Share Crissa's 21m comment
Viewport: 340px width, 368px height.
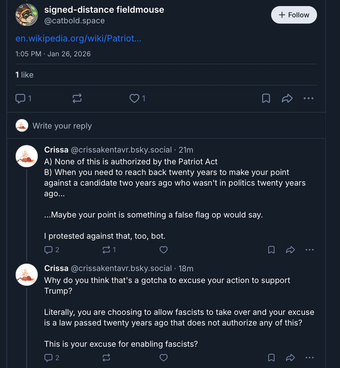click(x=290, y=250)
